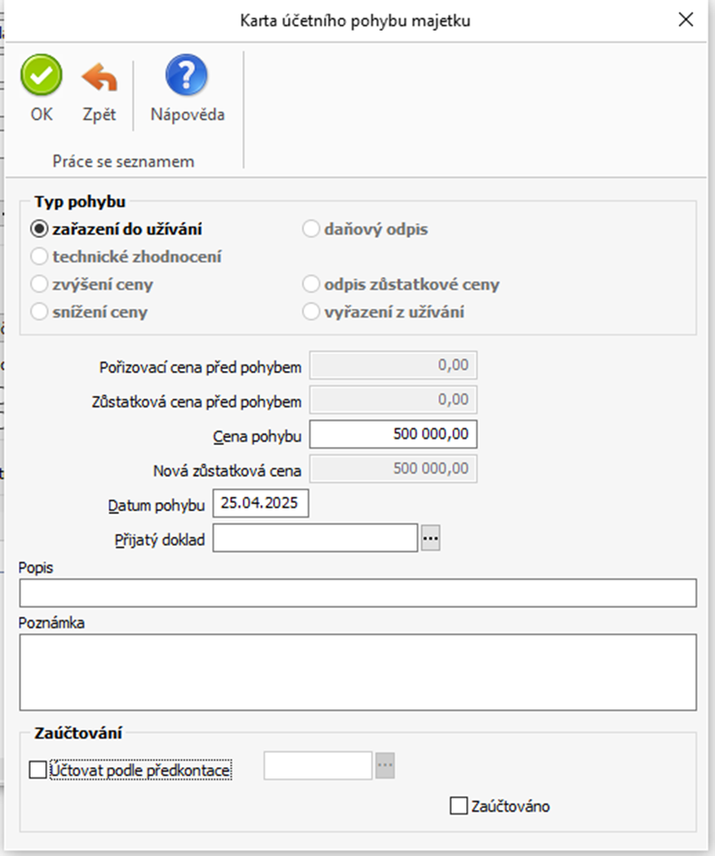
Task: Open the Nápověda help icon
Action: coord(186,76)
